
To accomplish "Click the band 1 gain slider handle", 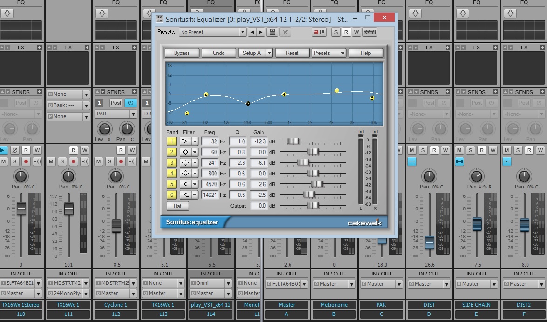I will click(293, 141).
